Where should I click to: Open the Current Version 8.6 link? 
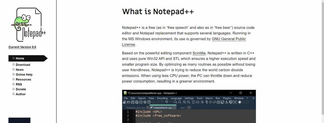point(22,47)
